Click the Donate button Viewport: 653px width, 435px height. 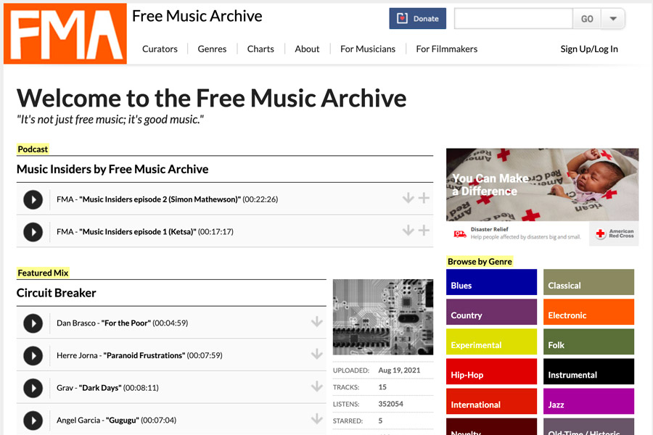418,19
